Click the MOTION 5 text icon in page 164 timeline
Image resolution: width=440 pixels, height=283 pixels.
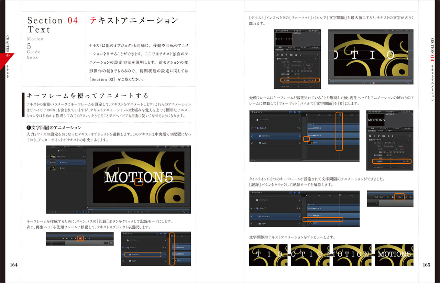tap(130, 254)
